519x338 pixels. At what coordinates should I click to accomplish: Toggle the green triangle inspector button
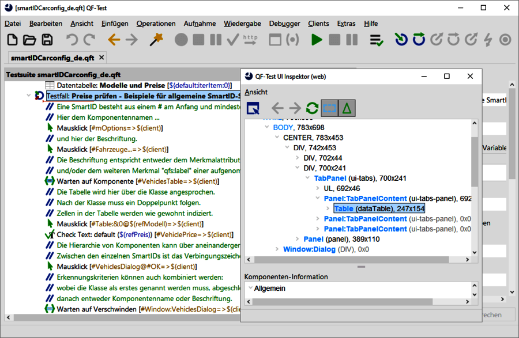coord(347,108)
